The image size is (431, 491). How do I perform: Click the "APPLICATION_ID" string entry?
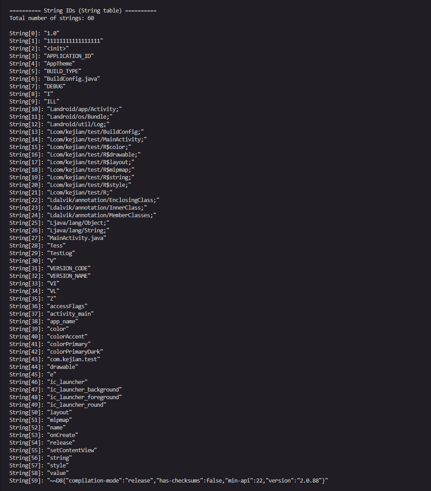pos(51,56)
